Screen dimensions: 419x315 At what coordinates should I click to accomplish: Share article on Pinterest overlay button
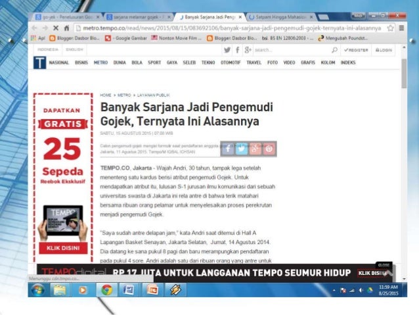point(269,149)
